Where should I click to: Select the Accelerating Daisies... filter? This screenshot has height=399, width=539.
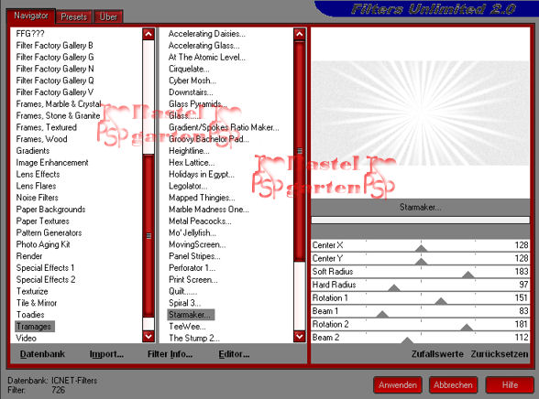tap(207, 34)
